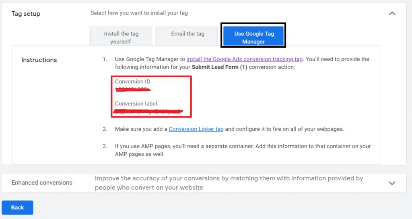Select the Install the tag yourself option
This screenshot has height=219, width=412.
121,37
